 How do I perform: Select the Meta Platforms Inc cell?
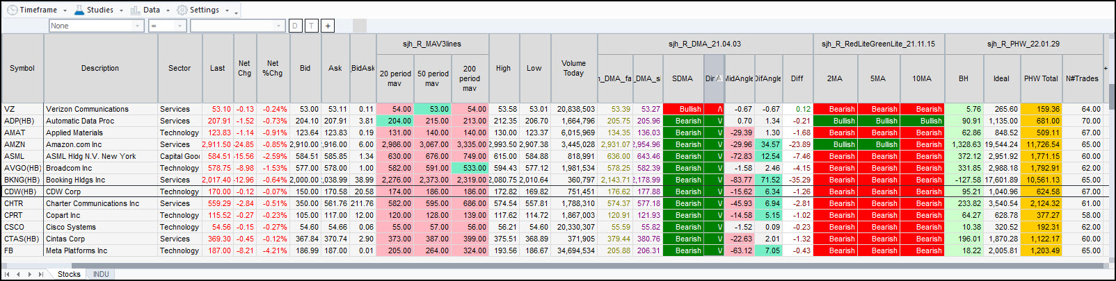click(100, 250)
